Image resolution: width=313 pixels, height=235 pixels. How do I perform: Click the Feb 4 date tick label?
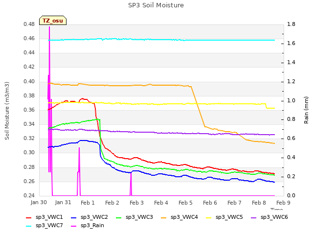[x=161, y=203]
